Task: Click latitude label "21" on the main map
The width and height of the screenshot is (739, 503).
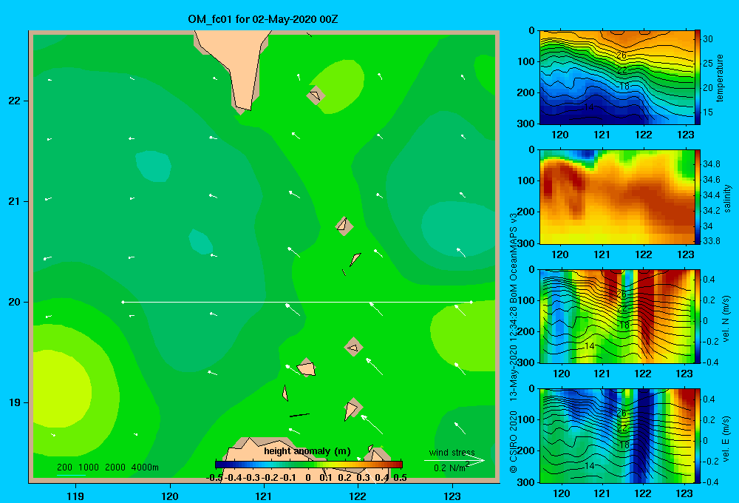Action: 15,201
